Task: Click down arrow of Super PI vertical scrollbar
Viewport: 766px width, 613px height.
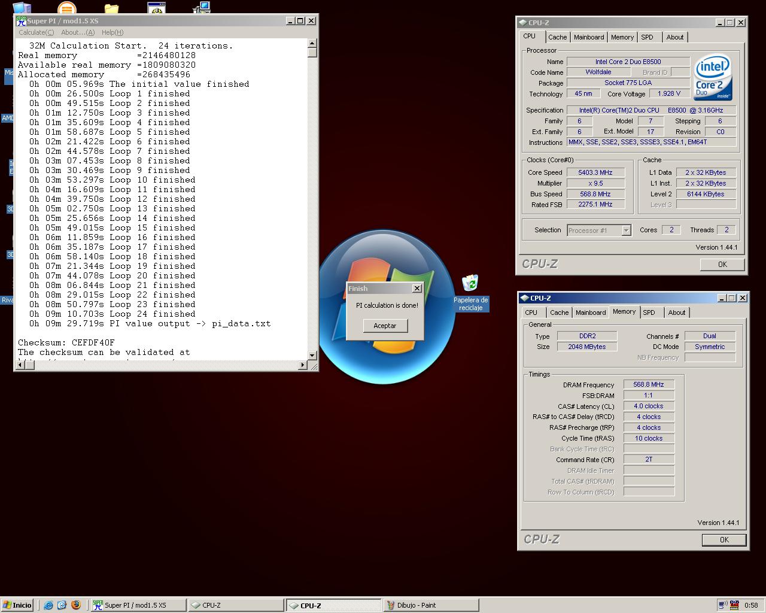Action: 312,355
